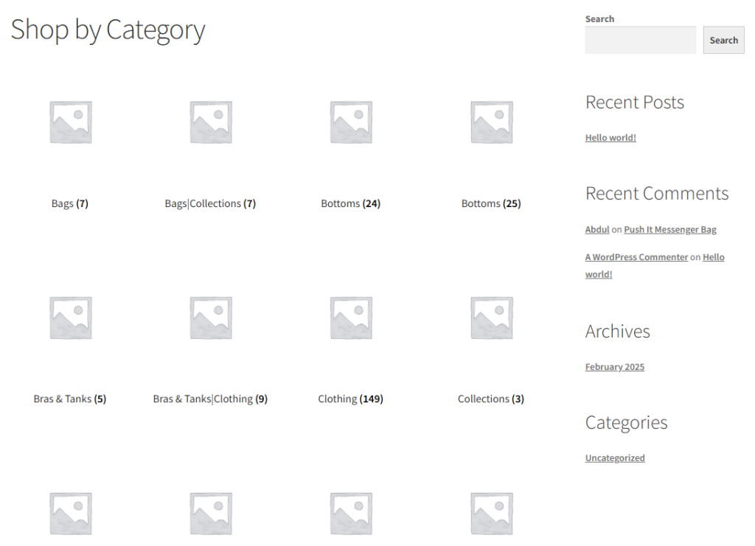Click the Bras & Tanks|Clothing placeholder image
This screenshot has height=546, width=755.
tap(210, 318)
